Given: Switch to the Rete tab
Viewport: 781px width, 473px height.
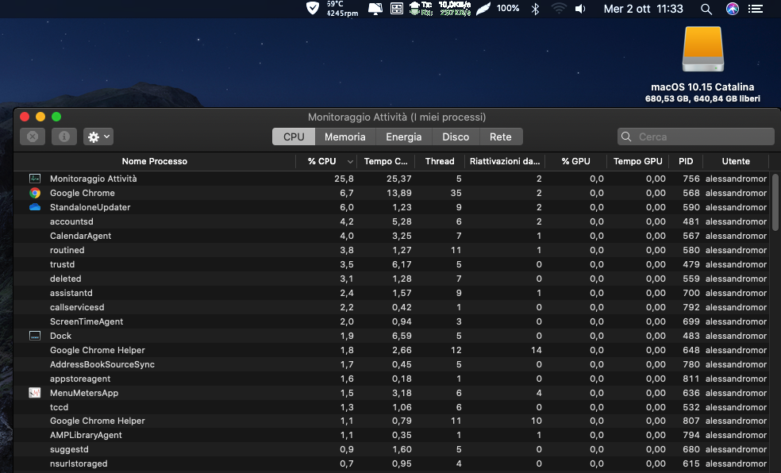Looking at the screenshot, I should (501, 137).
